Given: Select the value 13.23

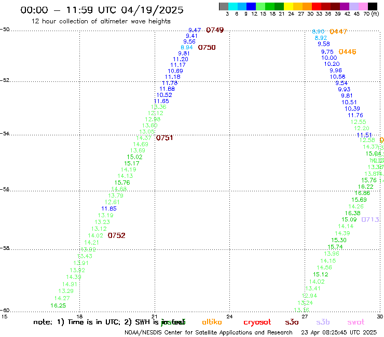Looking at the screenshot, I should 102,222.
